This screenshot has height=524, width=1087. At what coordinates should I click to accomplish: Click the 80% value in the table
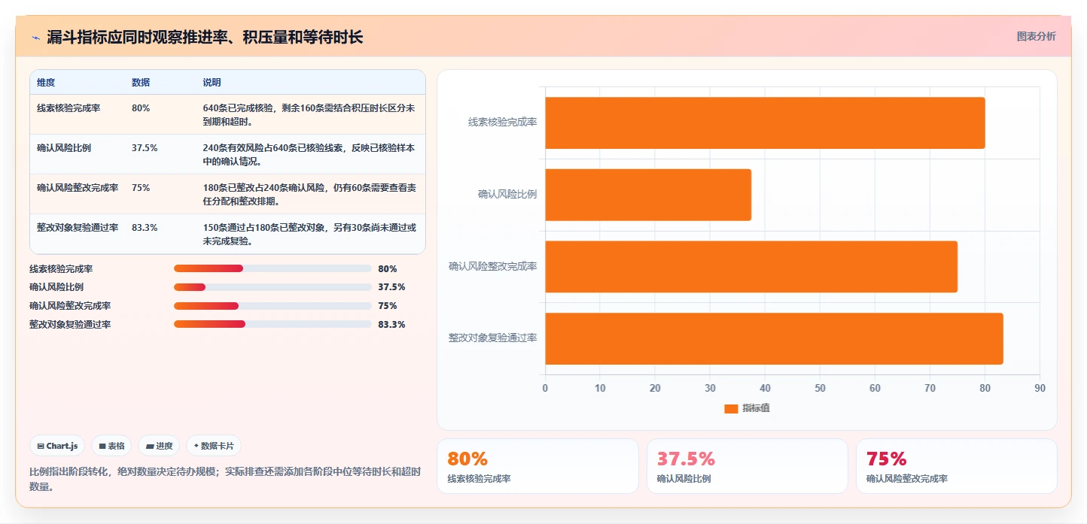pos(141,108)
